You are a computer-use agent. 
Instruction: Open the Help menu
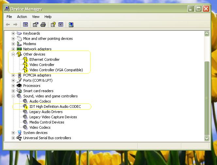[48, 17]
